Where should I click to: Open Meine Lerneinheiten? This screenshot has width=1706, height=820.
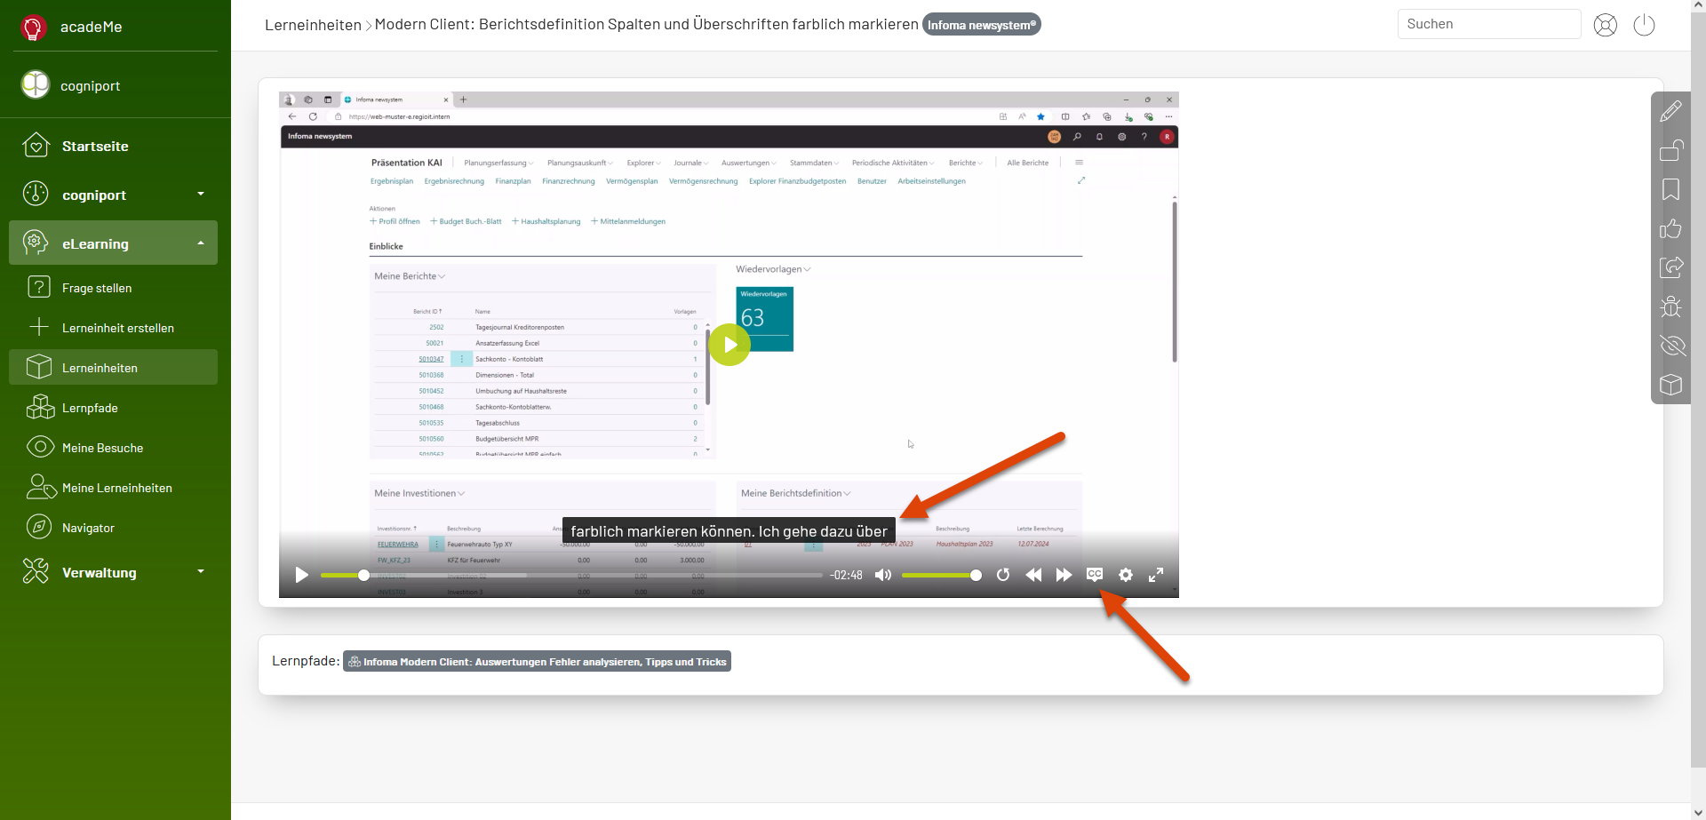point(117,488)
